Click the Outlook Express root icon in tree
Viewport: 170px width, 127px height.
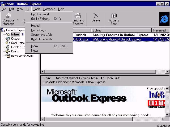(x=3, y=30)
